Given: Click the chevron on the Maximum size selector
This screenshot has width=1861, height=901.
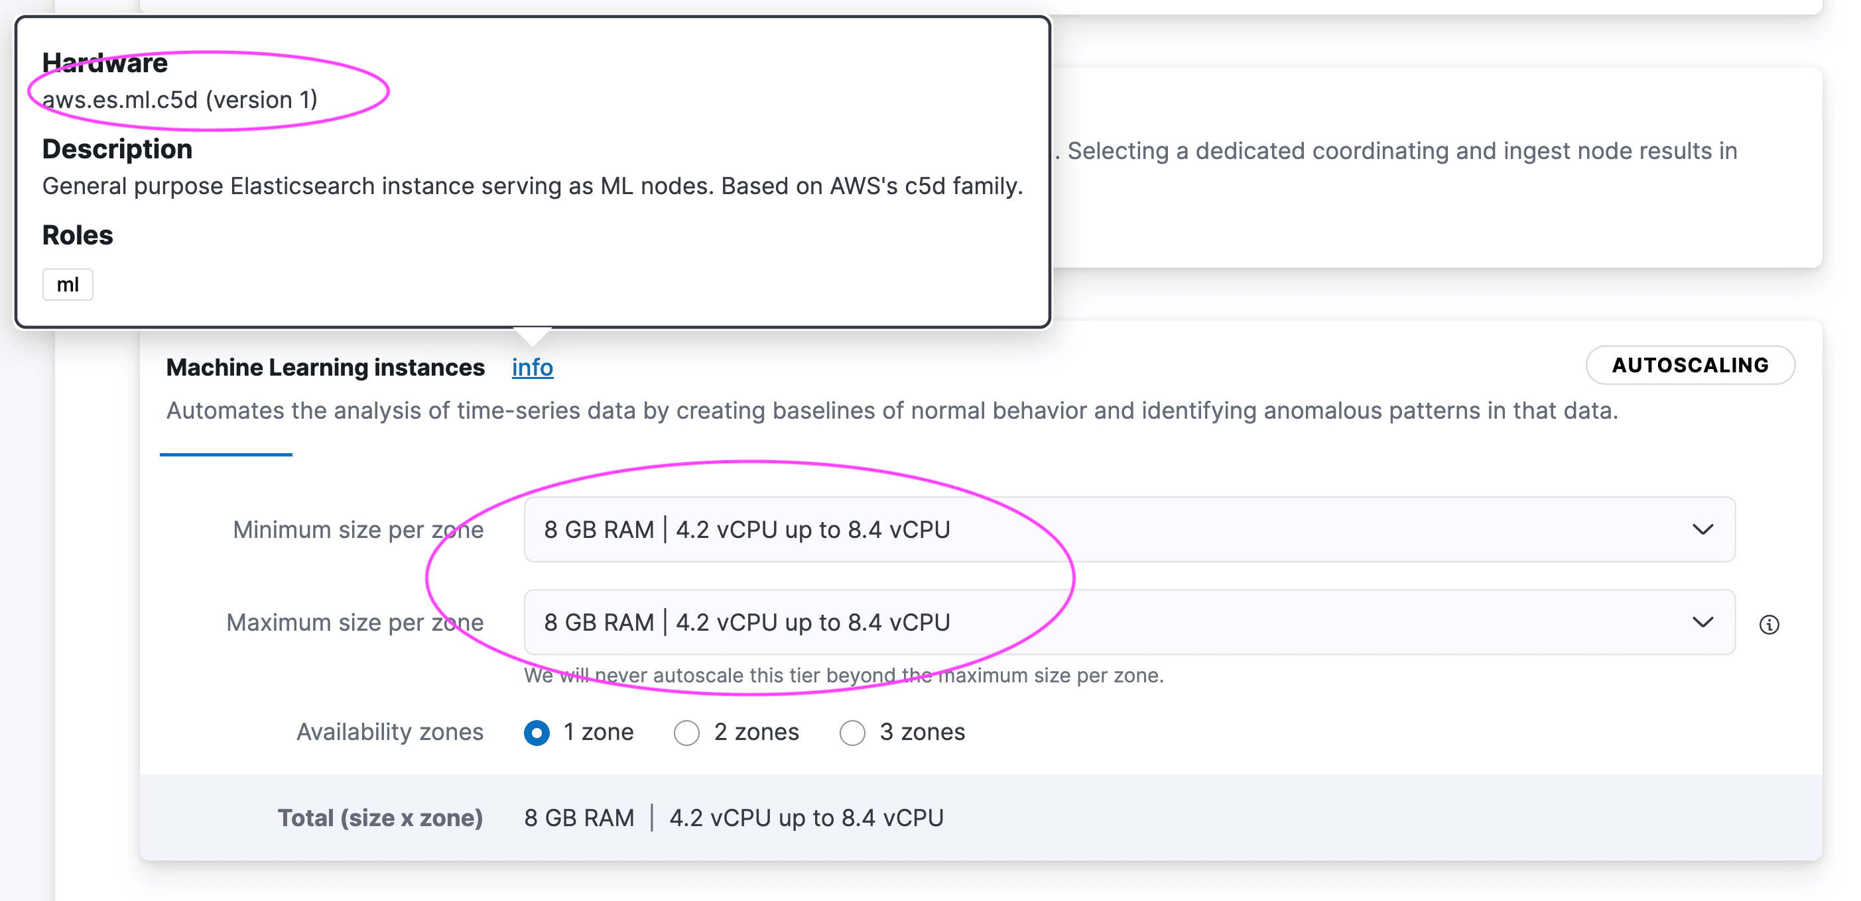Looking at the screenshot, I should [x=1704, y=622].
